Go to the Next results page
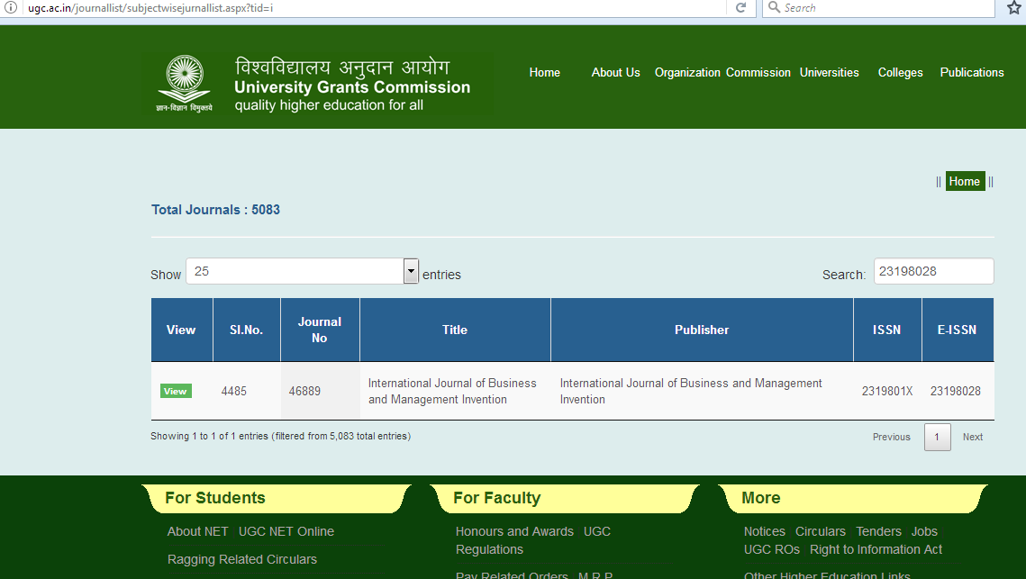1026x579 pixels. point(973,437)
